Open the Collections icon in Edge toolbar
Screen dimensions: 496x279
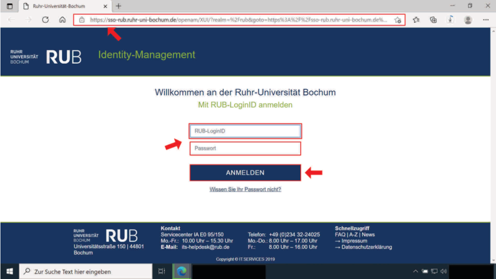[433, 20]
